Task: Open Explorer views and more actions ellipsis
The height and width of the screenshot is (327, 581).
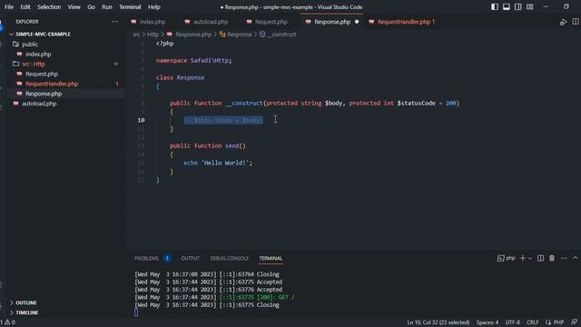Action: pyautogui.click(x=115, y=22)
